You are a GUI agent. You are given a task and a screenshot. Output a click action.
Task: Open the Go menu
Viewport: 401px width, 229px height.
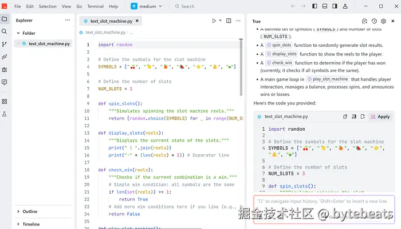point(79,6)
